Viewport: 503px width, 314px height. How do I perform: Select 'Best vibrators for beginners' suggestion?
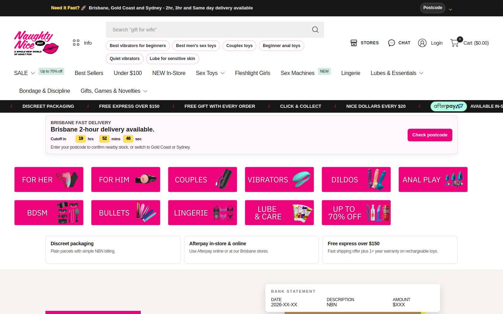138,46
